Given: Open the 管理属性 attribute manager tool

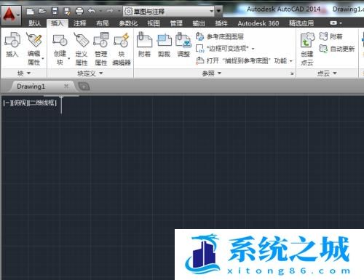Looking at the screenshot, I should (x=101, y=49).
